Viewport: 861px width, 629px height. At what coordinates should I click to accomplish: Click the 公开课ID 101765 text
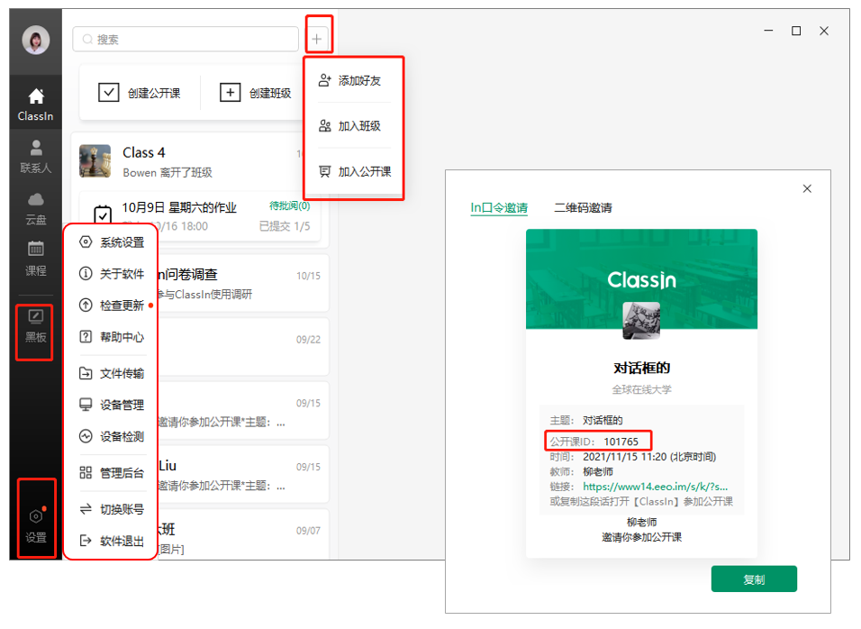[594, 442]
